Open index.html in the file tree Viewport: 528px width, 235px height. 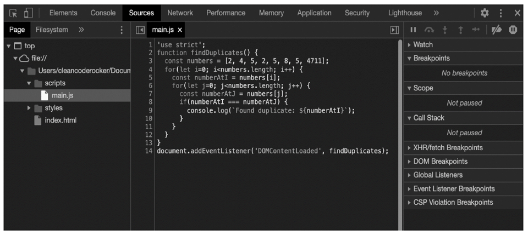61,121
